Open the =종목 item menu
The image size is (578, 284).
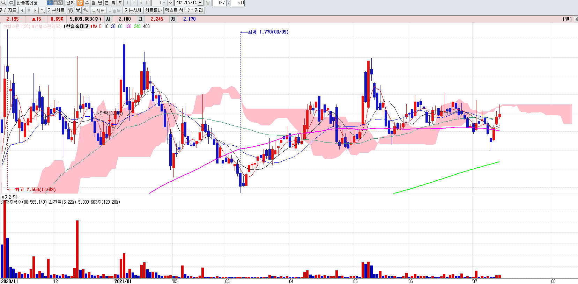coord(114,10)
